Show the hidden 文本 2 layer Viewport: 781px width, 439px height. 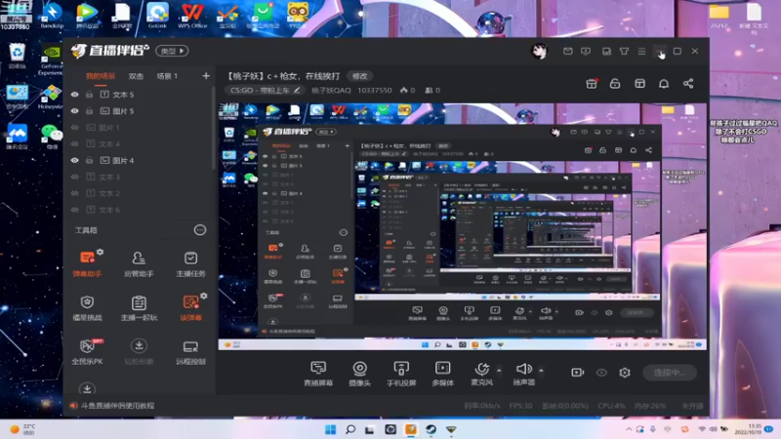click(x=75, y=193)
